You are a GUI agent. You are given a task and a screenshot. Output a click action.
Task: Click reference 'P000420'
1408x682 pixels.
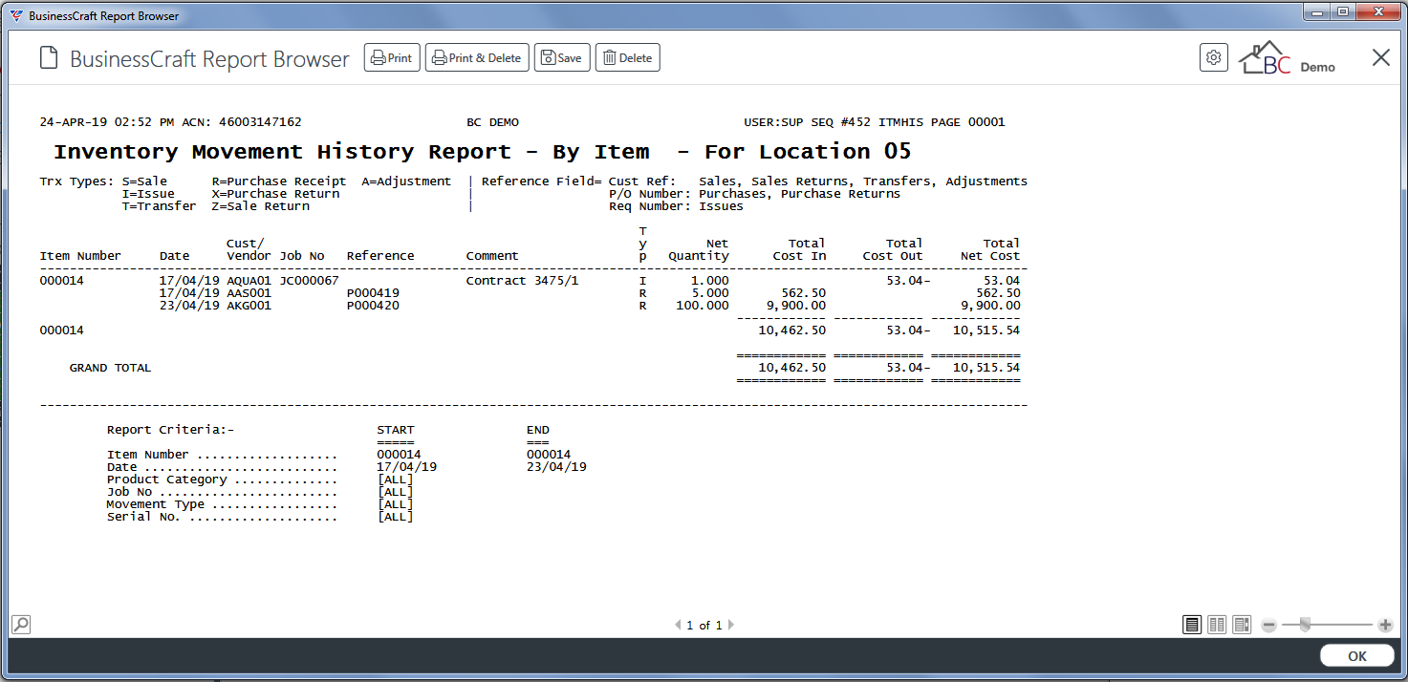[x=373, y=306]
